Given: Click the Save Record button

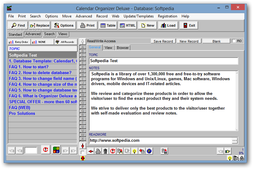Looking at the screenshot, I should (x=163, y=41).
